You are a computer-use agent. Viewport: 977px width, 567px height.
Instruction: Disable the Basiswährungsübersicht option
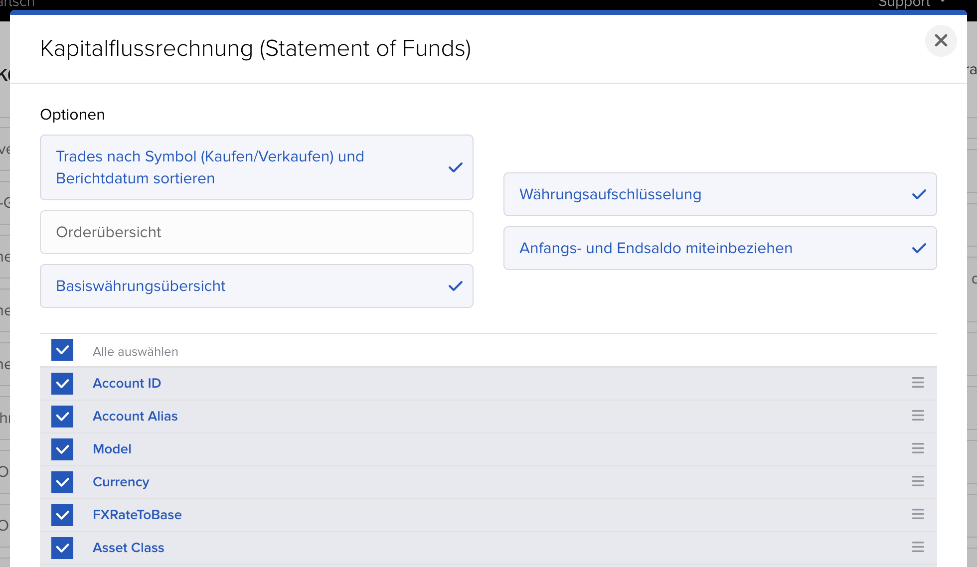[256, 286]
